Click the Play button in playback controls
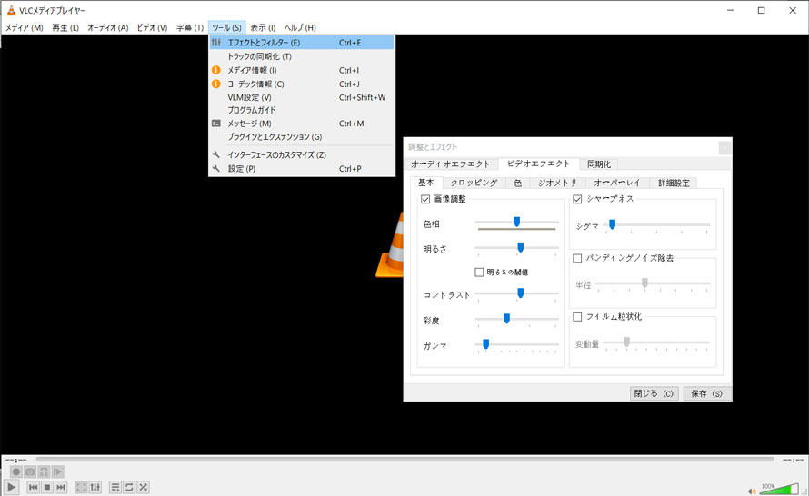The width and height of the screenshot is (809, 496). [12, 487]
